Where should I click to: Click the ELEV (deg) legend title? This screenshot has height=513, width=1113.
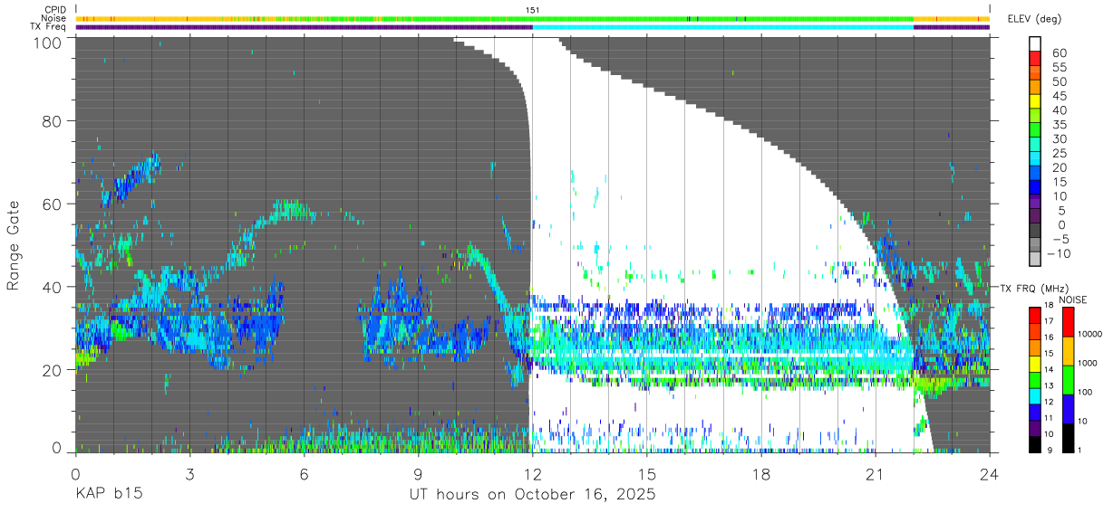click(x=1034, y=19)
